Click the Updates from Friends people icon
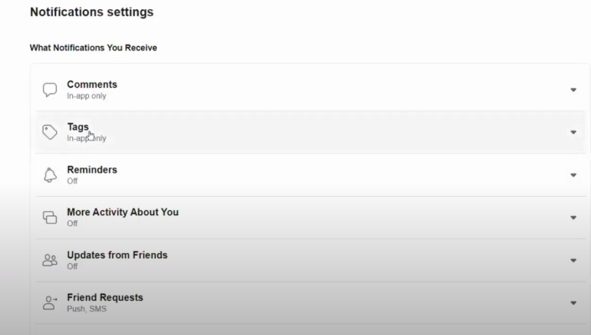The image size is (591, 335). tap(49, 260)
